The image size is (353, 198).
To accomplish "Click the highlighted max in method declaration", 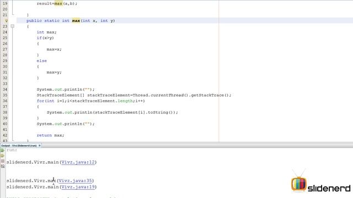I will pos(76,21).
